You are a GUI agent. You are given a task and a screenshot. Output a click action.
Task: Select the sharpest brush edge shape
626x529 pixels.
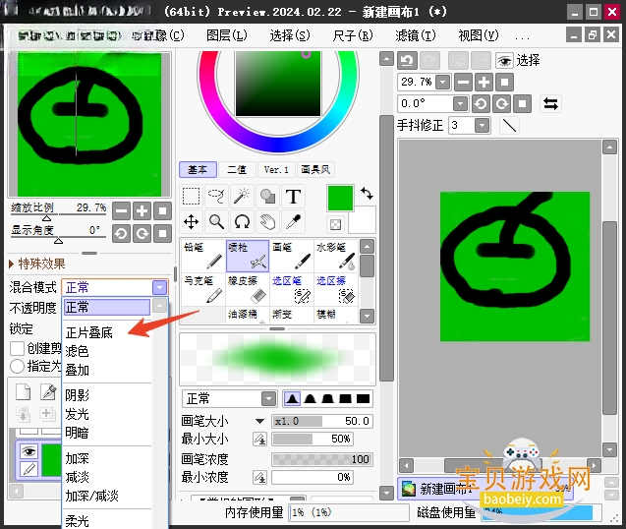click(x=292, y=399)
